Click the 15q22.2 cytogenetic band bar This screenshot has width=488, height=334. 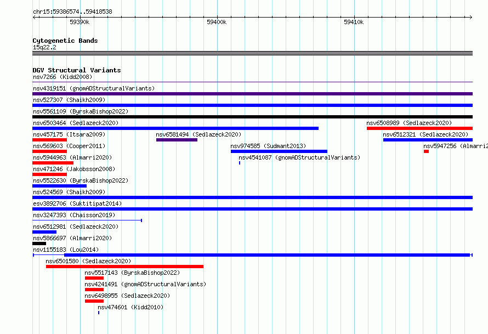click(252, 53)
